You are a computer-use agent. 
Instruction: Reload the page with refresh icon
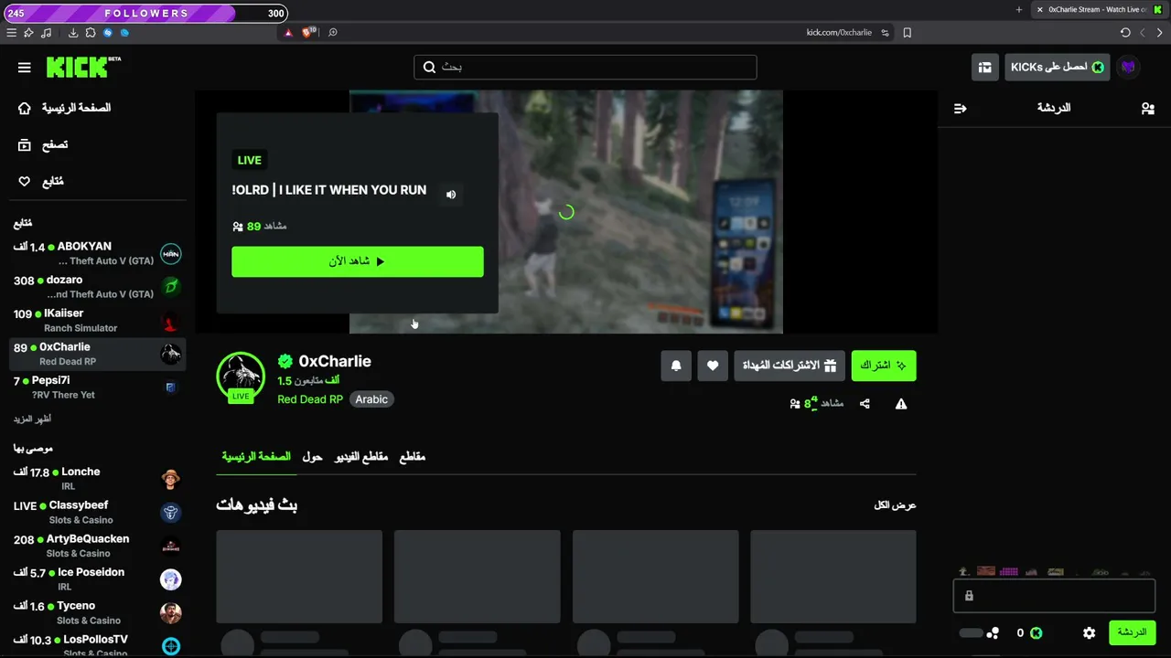click(x=1125, y=33)
